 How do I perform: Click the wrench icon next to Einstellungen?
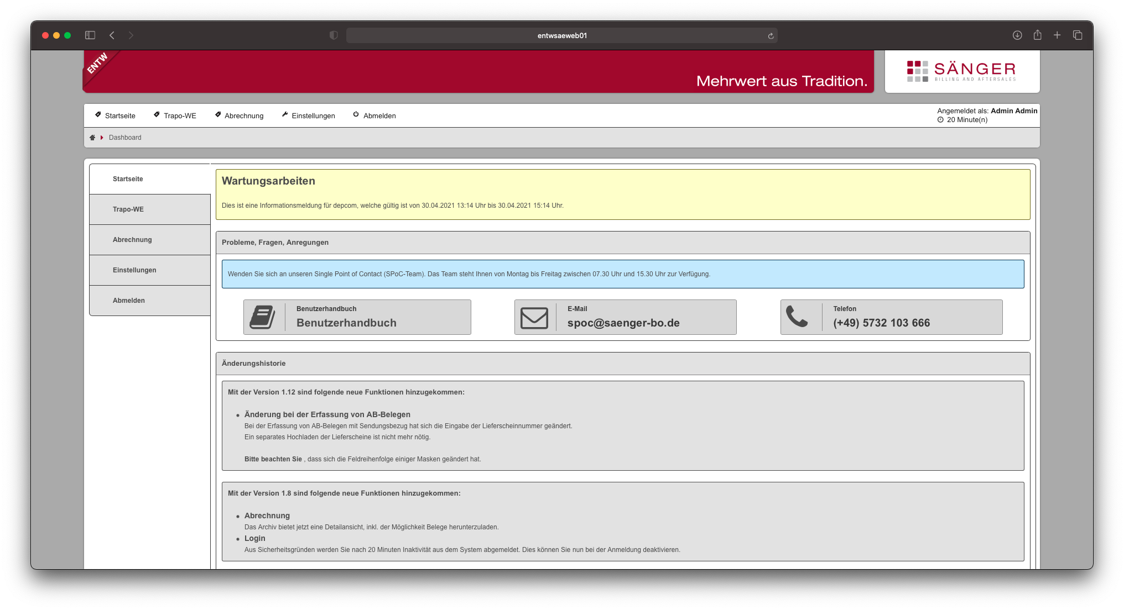(x=285, y=115)
